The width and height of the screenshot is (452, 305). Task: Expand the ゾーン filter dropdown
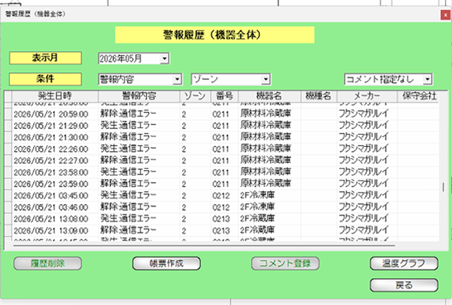266,79
